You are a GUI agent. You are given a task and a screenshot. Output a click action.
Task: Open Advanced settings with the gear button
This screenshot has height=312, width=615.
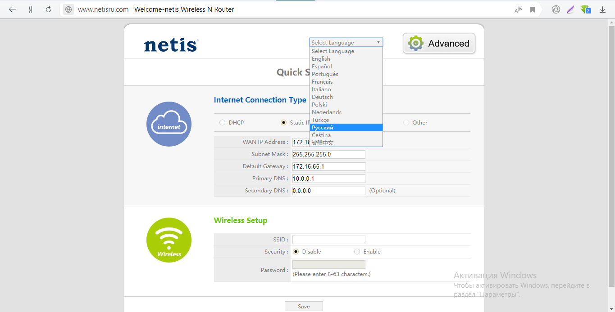[x=439, y=44]
